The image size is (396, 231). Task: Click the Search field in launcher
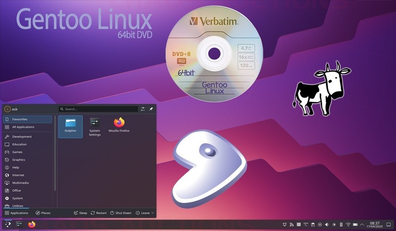[98, 109]
